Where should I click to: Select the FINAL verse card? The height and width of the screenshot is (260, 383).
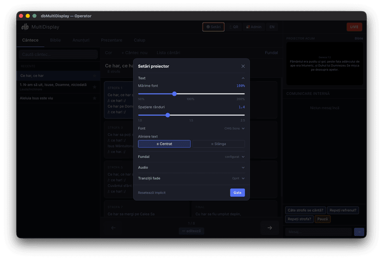(235, 209)
